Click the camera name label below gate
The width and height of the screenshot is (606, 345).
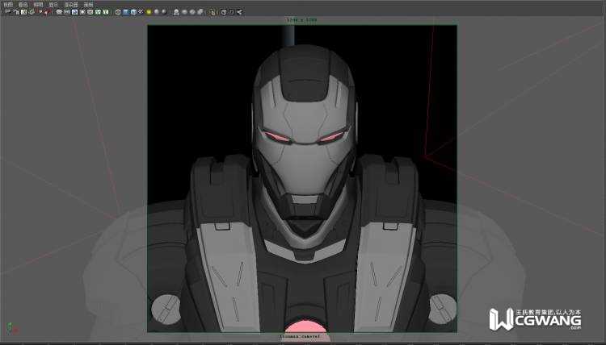pos(301,336)
